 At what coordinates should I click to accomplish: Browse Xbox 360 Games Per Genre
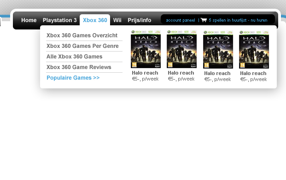tap(82, 46)
